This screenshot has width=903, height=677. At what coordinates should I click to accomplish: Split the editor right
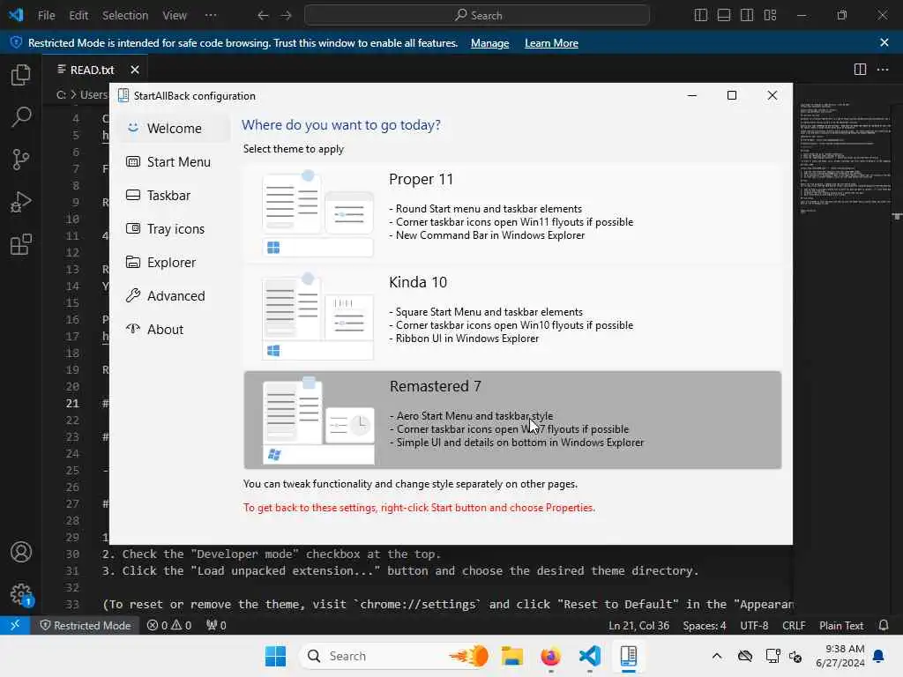coord(860,70)
